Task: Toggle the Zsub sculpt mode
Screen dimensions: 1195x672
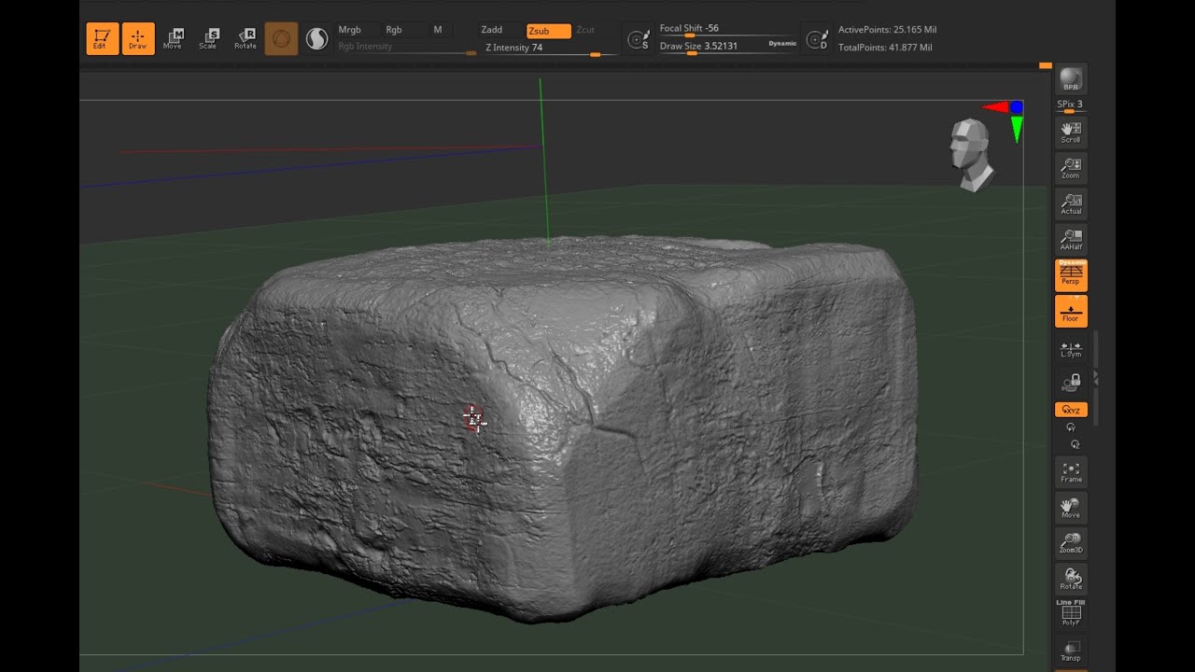Action: (548, 31)
